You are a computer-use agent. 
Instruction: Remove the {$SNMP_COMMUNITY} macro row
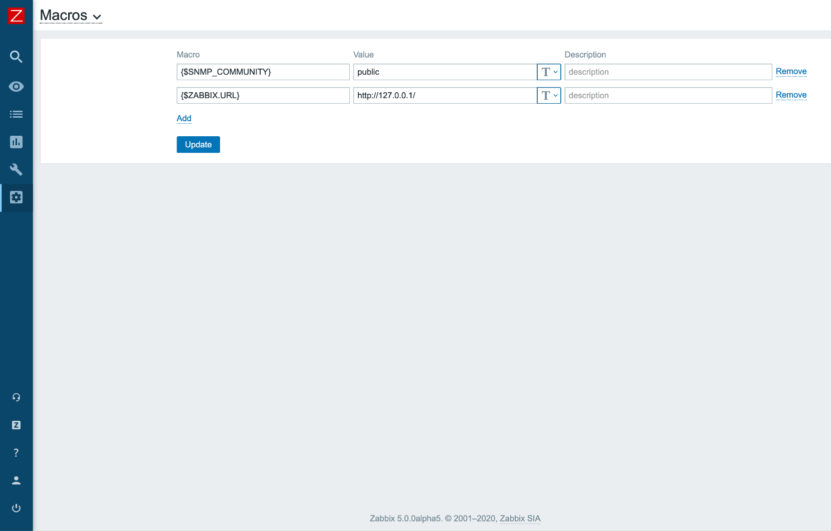(x=791, y=72)
